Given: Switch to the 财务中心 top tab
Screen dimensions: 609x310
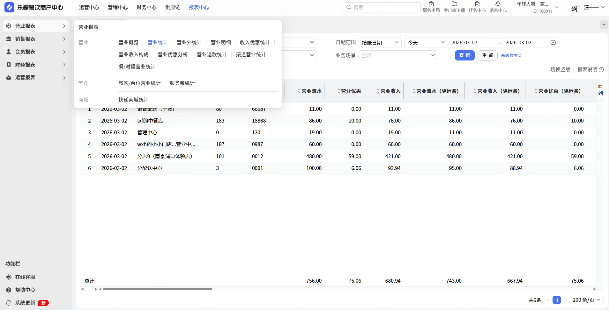Looking at the screenshot, I should [146, 7].
